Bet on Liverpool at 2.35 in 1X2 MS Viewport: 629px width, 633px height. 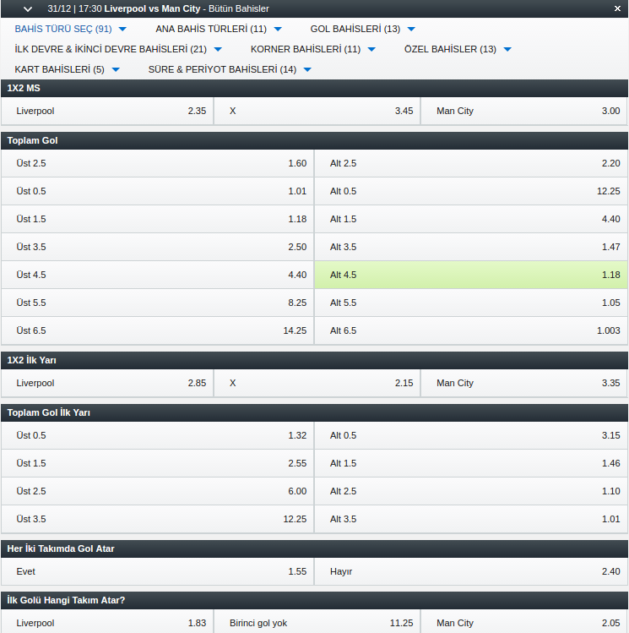[107, 111]
